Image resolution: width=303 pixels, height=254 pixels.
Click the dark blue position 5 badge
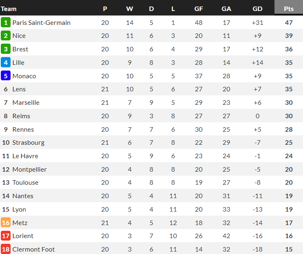6,76
